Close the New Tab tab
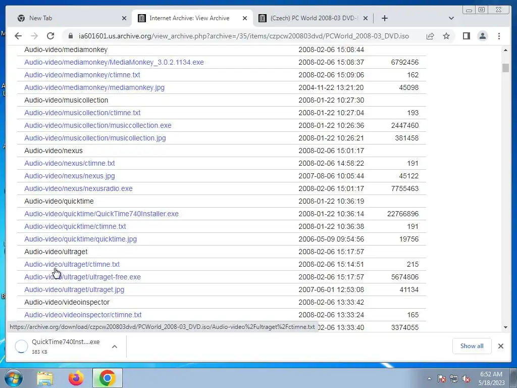Viewport: 517px width, 388px height. point(124,18)
